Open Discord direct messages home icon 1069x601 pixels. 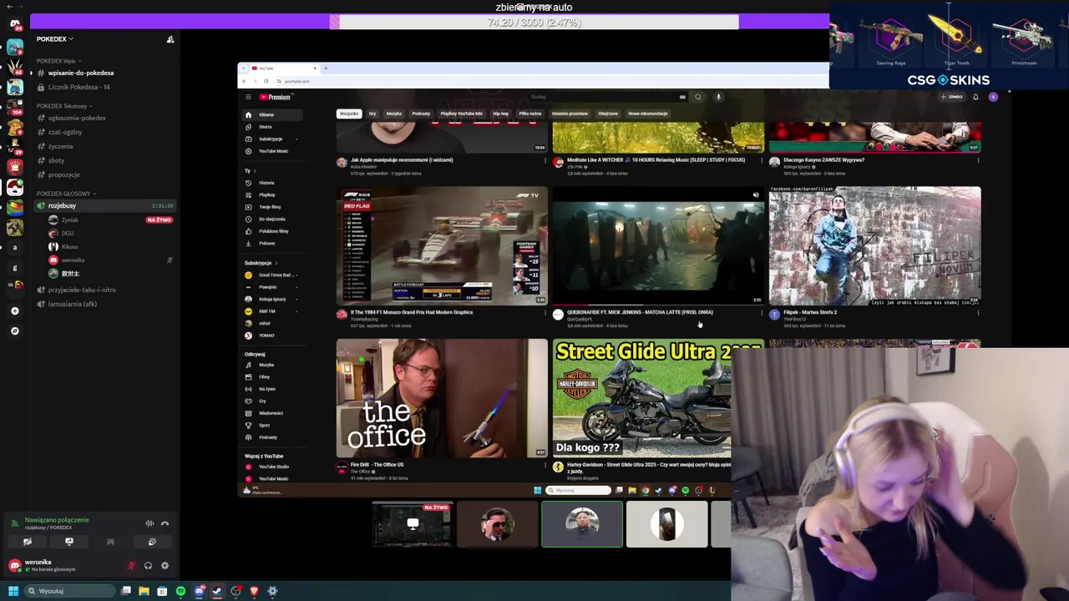point(14,24)
